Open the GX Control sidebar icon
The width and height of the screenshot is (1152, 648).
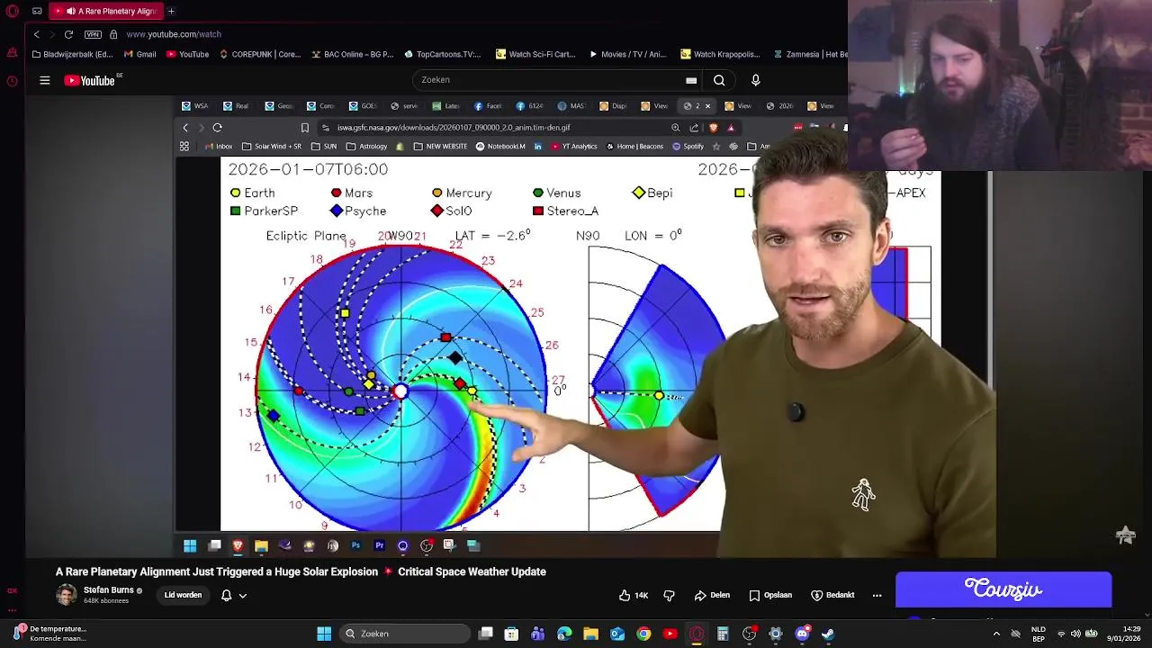(x=12, y=591)
